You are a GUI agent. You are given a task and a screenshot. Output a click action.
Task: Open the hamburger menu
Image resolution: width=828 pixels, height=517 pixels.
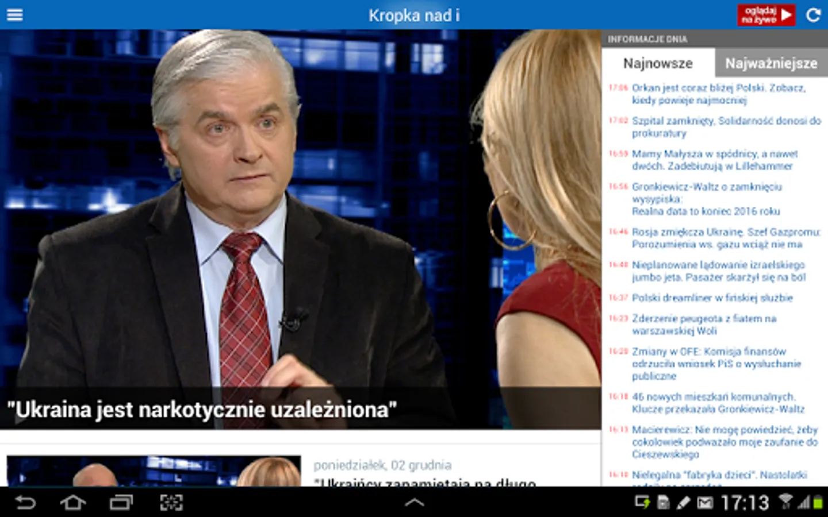point(15,15)
